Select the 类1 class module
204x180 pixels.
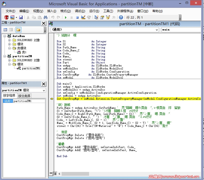pos(24,52)
